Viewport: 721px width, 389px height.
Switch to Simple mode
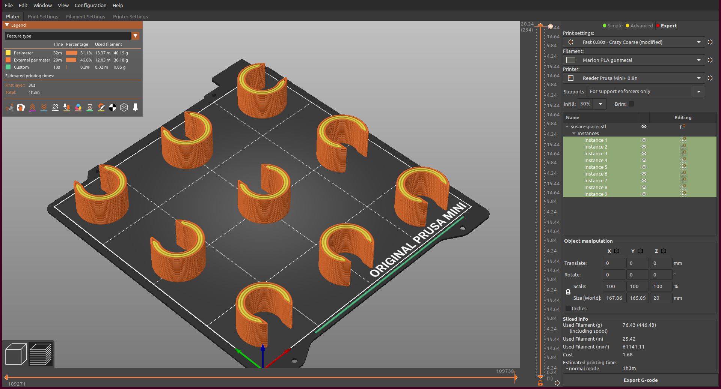612,26
